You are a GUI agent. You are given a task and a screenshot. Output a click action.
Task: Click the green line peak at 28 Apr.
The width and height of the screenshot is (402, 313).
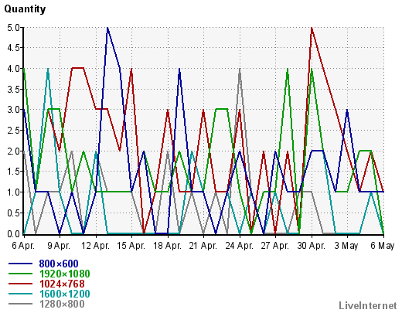288,69
